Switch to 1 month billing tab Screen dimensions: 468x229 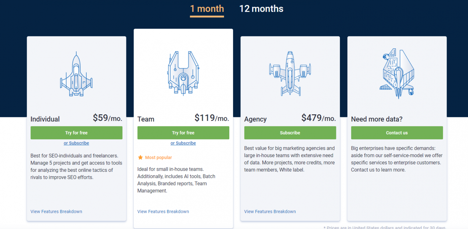click(x=207, y=9)
